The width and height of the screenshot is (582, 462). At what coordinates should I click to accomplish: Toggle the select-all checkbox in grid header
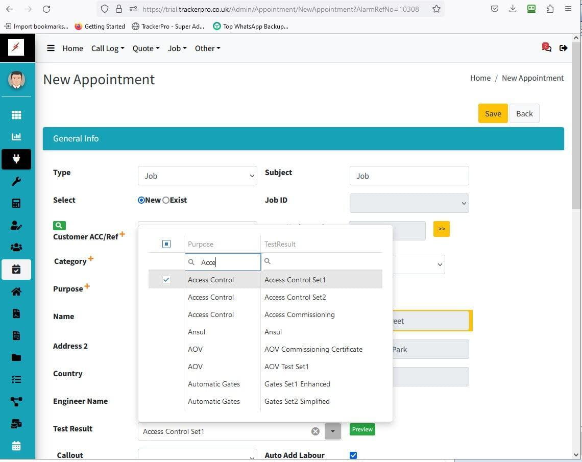pyautogui.click(x=166, y=244)
